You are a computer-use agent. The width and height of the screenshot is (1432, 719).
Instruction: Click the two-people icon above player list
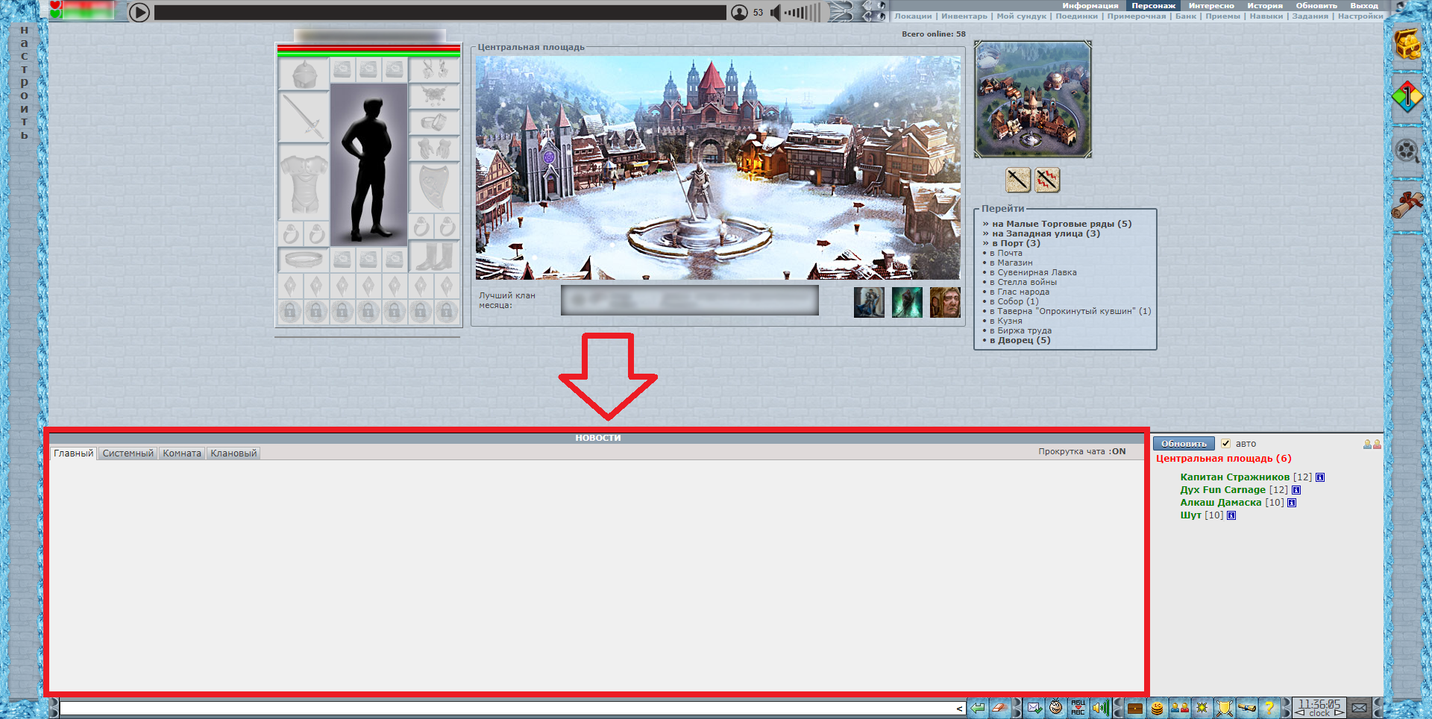pyautogui.click(x=1372, y=444)
